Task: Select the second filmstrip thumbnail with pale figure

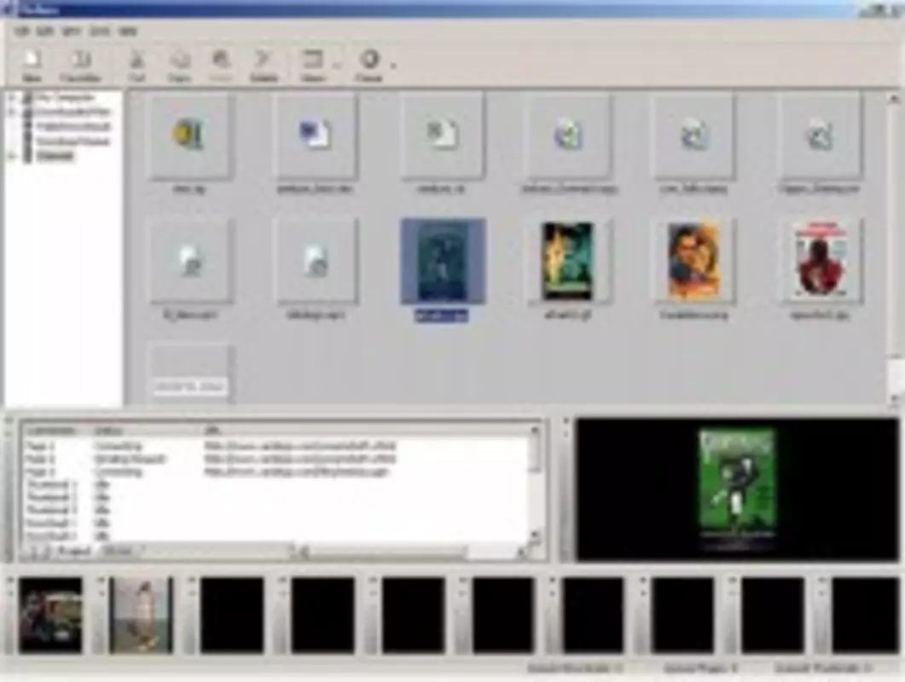Action: (142, 615)
